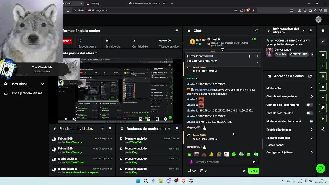
Task: Pop out the Acciones de canal panel
Action: click(310, 76)
